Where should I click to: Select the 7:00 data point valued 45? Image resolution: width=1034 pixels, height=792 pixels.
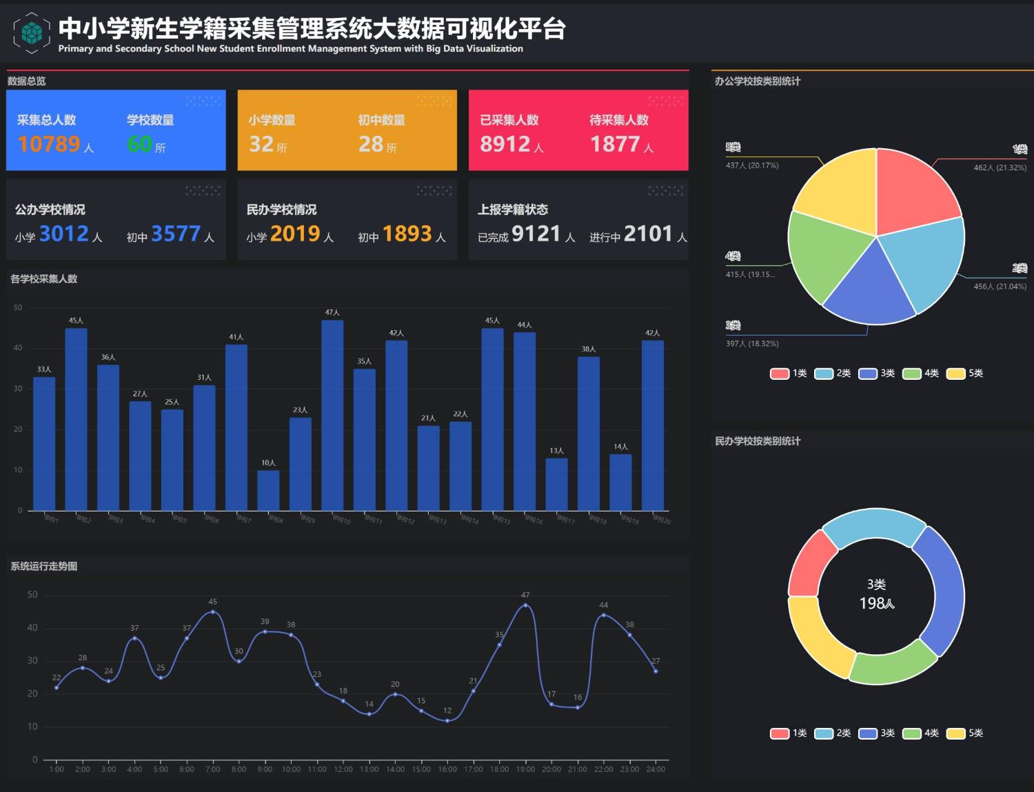coord(212,612)
